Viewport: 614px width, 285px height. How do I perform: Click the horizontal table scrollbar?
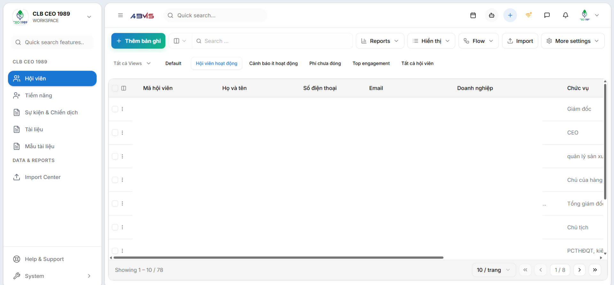[278, 258]
